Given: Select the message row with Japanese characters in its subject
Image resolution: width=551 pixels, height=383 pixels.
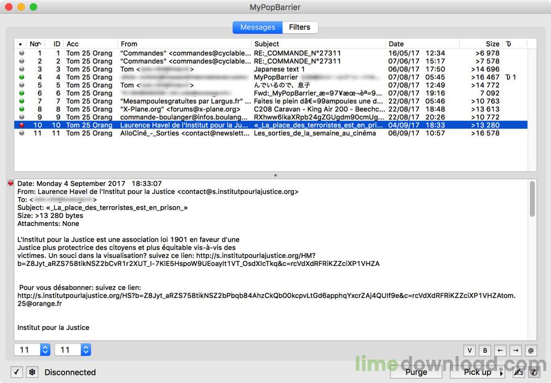Looking at the screenshot, I should click(x=271, y=86).
